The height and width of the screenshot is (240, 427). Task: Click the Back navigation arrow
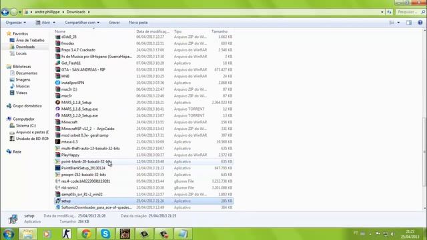coord(5,12)
